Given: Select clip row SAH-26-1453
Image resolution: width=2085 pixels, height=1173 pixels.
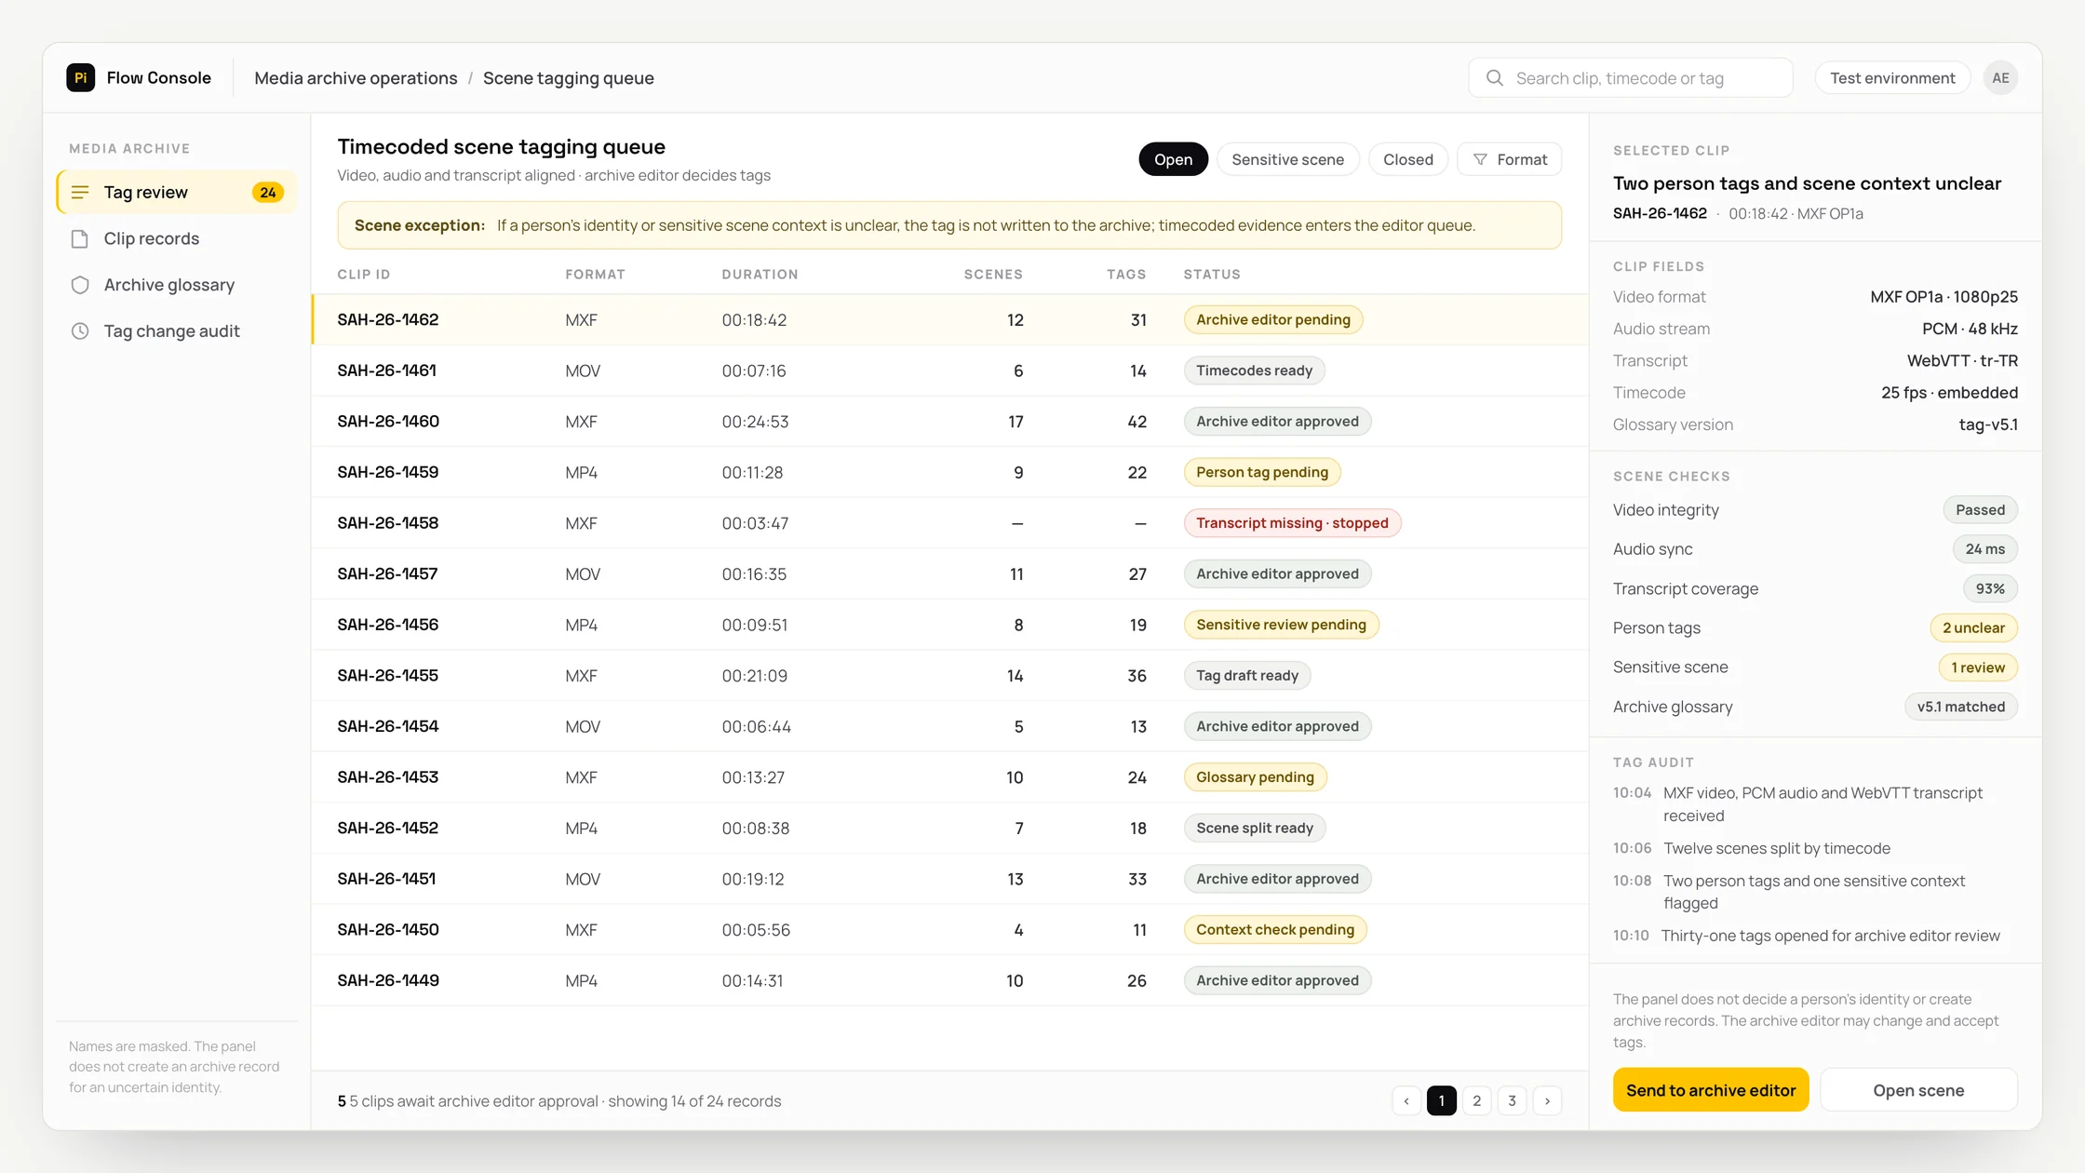Looking at the screenshot, I should (x=949, y=777).
